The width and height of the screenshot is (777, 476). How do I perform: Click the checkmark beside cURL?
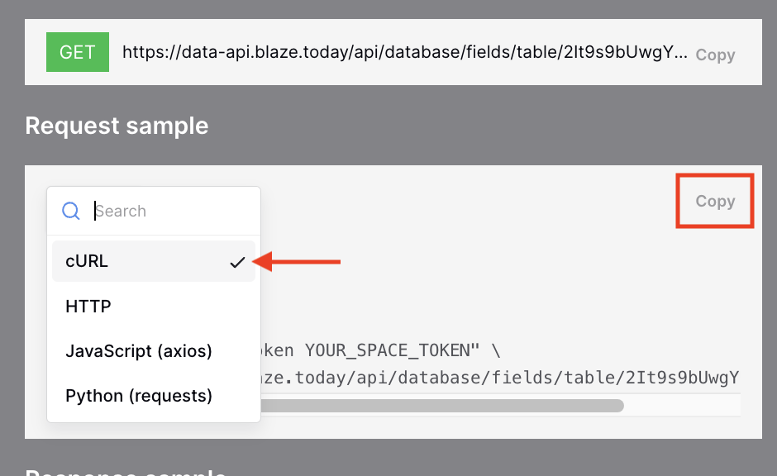(x=237, y=262)
